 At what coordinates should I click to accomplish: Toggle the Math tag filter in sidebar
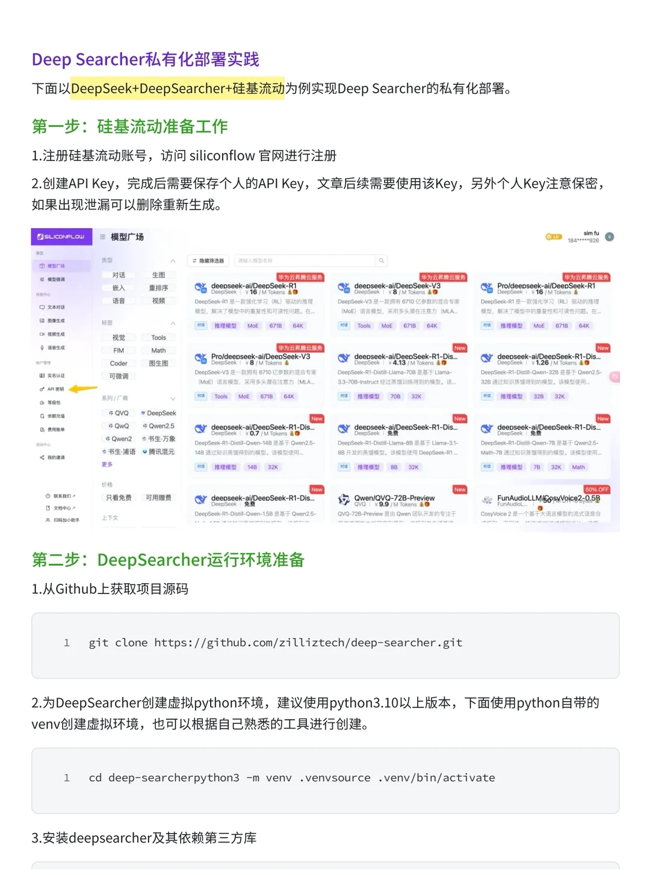[158, 351]
